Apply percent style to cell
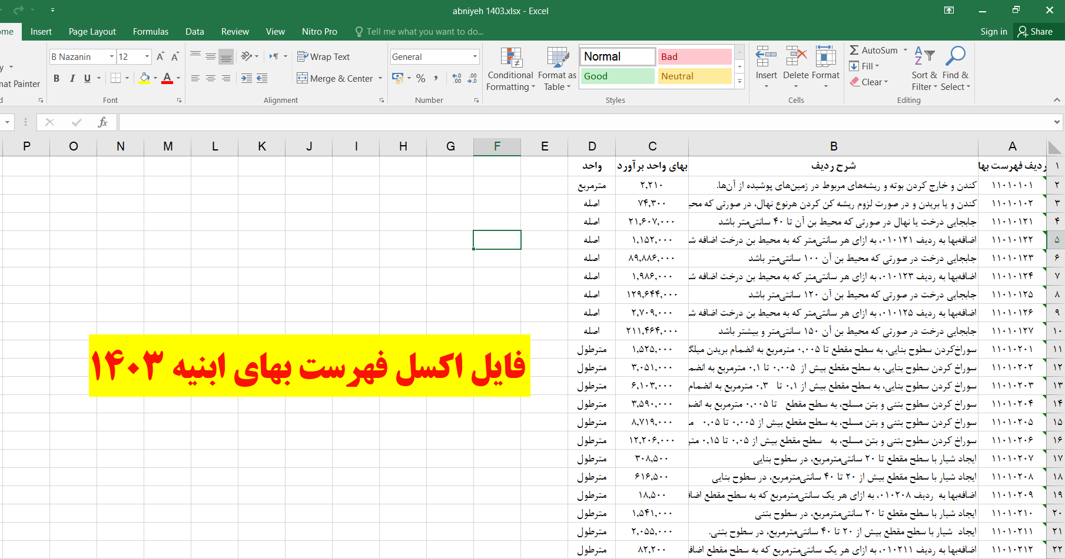 tap(420, 78)
